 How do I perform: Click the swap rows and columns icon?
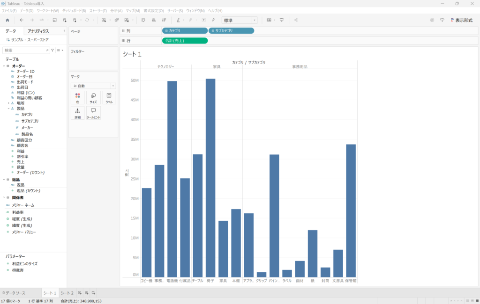pyautogui.click(x=143, y=20)
